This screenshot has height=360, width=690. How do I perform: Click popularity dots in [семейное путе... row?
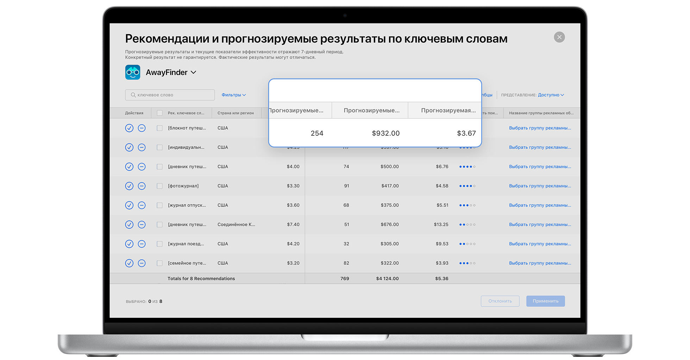tap(467, 263)
